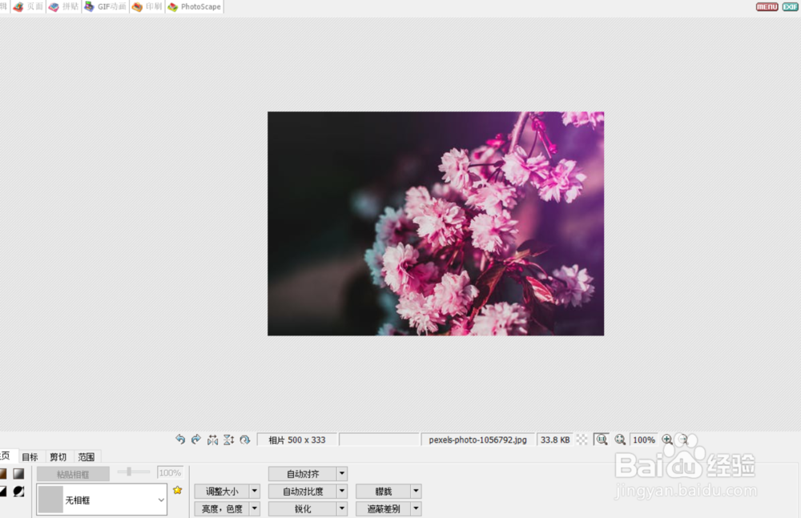Click the 遮蔽差别 button
801x518 pixels.
(x=383, y=509)
